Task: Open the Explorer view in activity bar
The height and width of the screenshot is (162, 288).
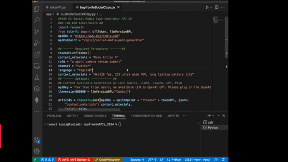Action: coord(37,9)
